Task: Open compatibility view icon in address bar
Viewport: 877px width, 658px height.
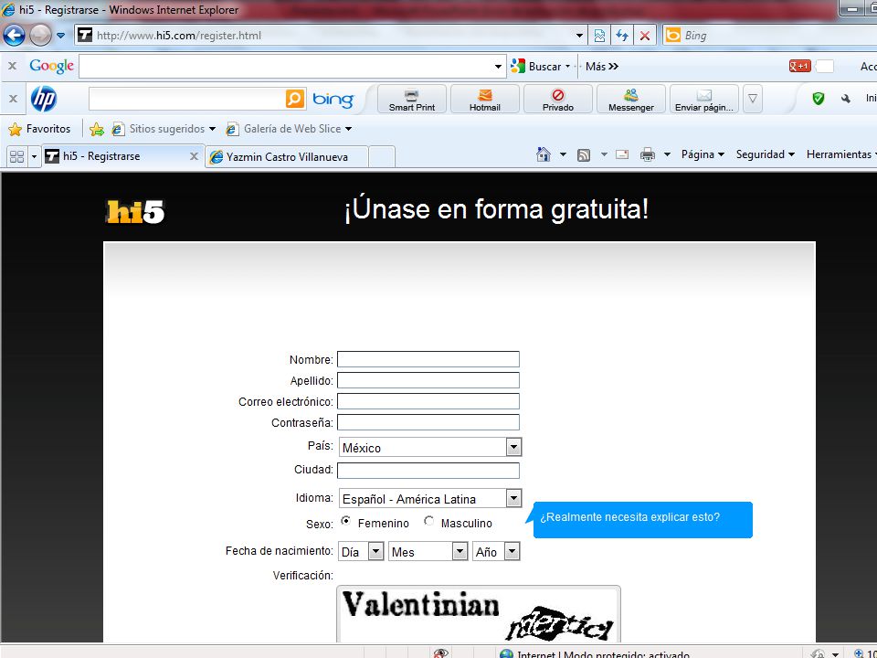Action: click(599, 36)
